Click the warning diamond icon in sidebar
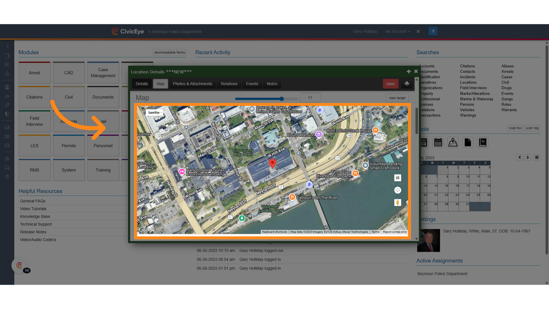The width and height of the screenshot is (549, 309). 7,74
